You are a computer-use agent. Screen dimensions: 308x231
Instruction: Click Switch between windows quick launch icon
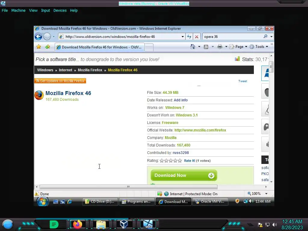(x=63, y=202)
